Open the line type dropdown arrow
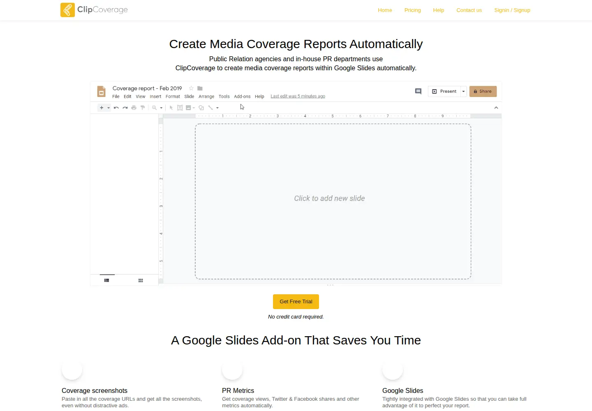Screen dimensions: 592x411 [217, 108]
